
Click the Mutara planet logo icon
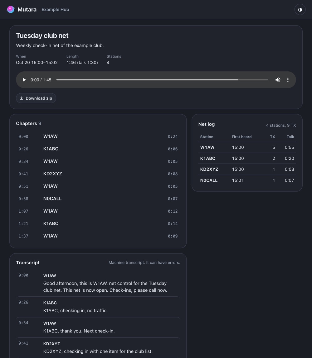click(x=11, y=9)
